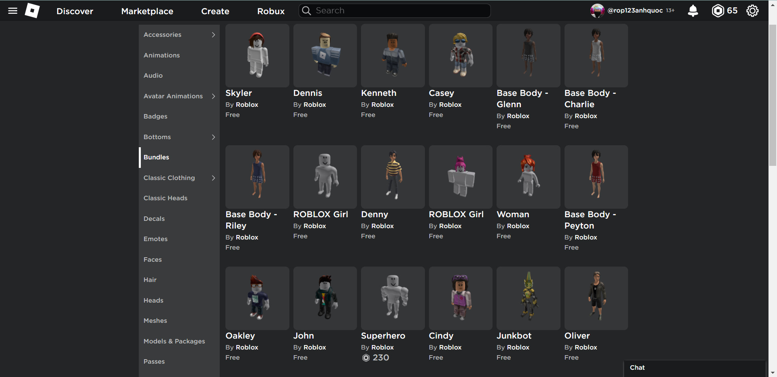Select the Heads category
The image size is (777, 377).
coord(179,301)
